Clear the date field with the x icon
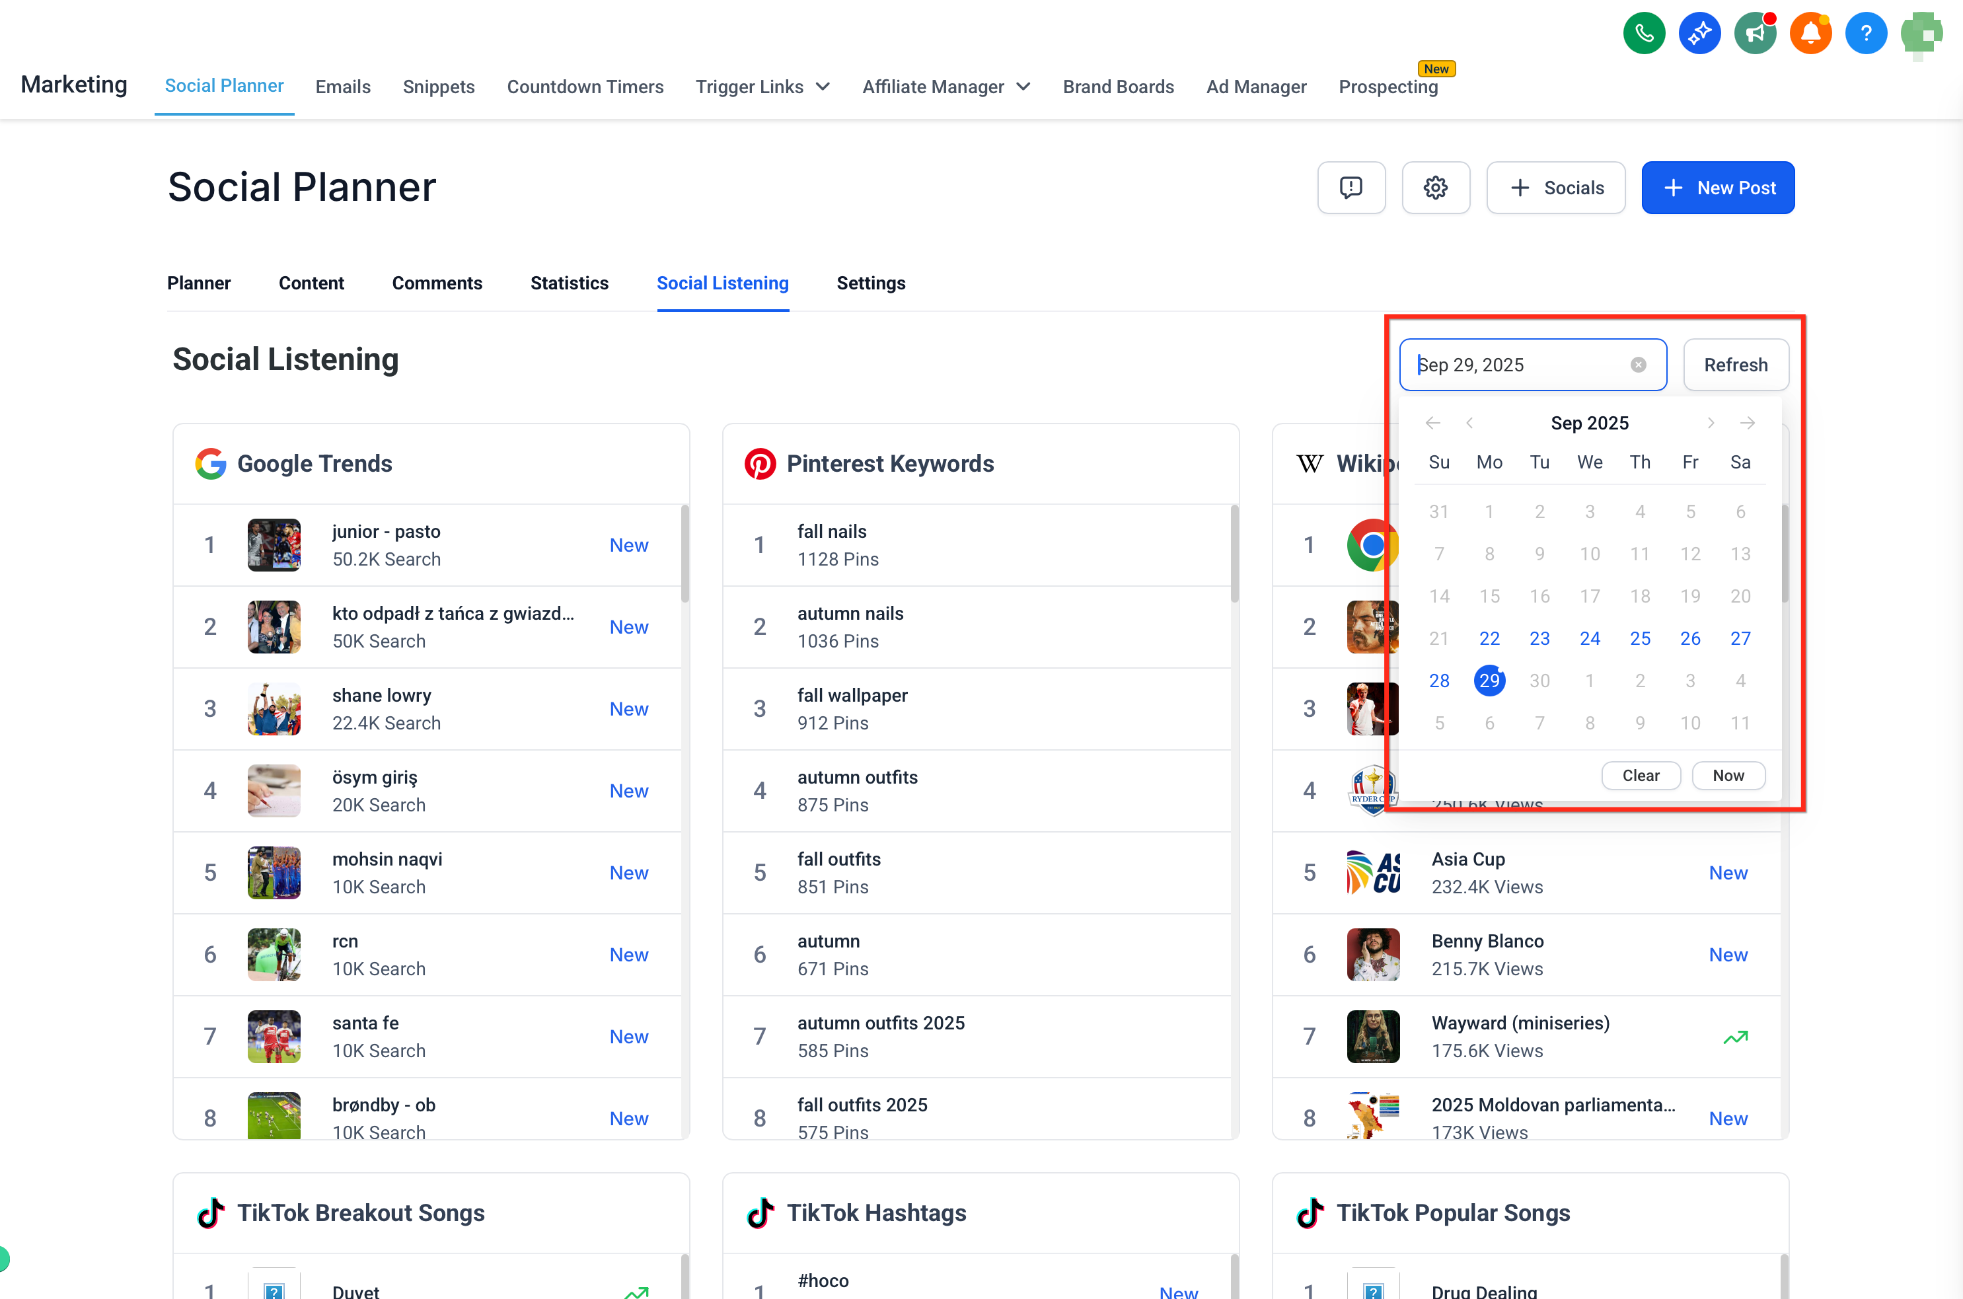This screenshot has height=1299, width=1963. pyautogui.click(x=1637, y=365)
